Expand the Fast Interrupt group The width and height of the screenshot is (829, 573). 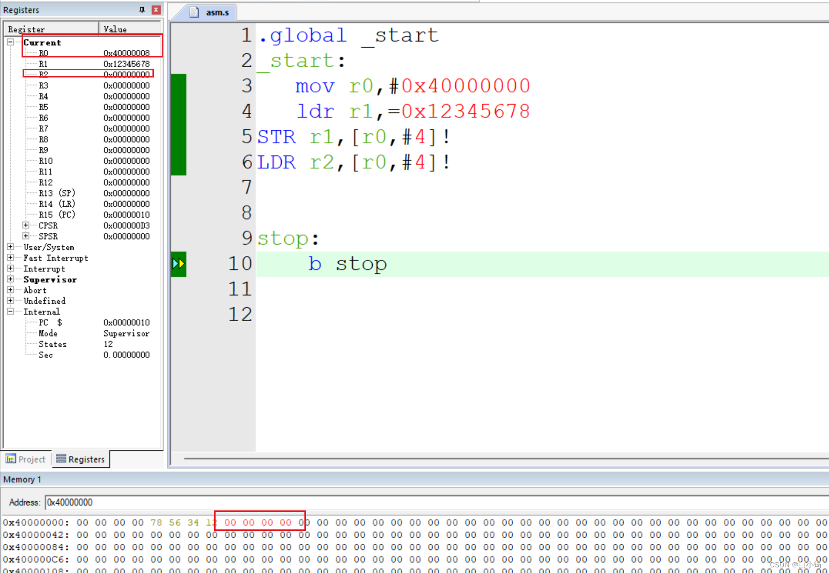coord(10,258)
